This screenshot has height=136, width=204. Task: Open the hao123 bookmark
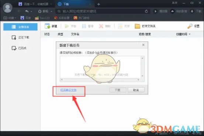(x=42, y=18)
